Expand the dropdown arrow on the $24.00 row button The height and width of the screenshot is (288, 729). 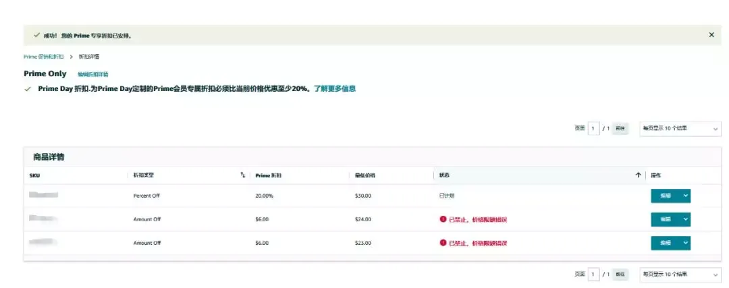[x=685, y=219]
